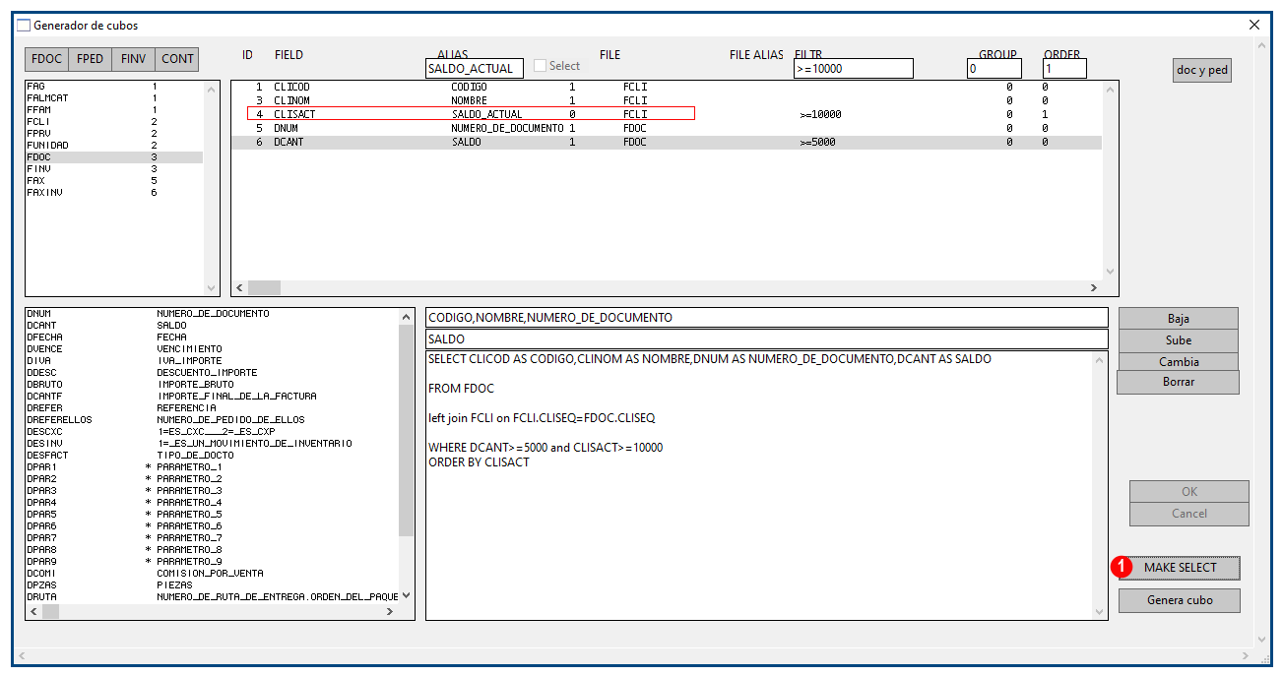1283x676 pixels.
Task: Select FFAM in the file list
Action: [113, 110]
